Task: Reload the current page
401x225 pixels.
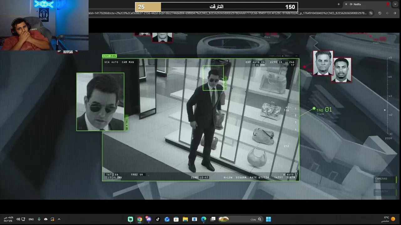Action: (x=380, y=13)
